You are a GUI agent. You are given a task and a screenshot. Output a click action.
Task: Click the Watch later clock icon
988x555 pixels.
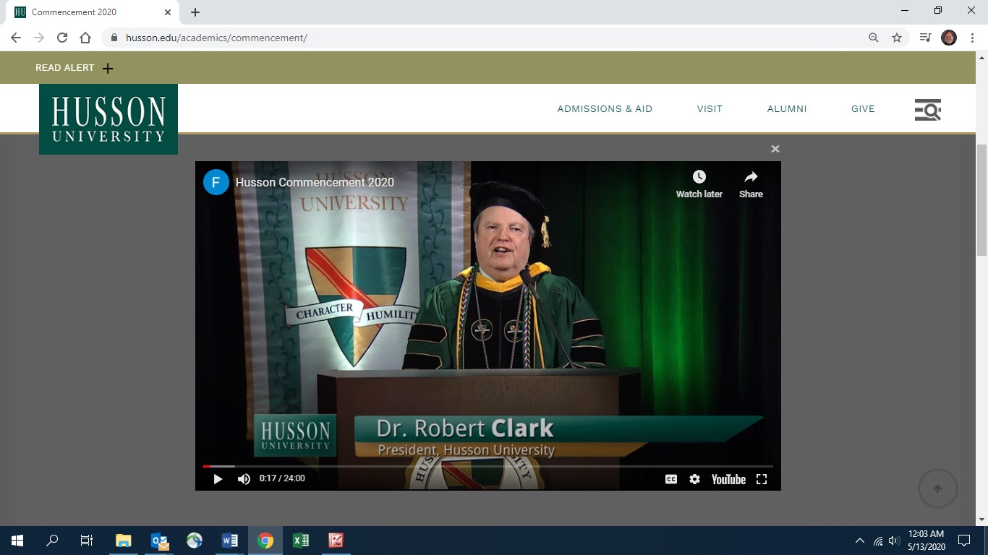699,178
